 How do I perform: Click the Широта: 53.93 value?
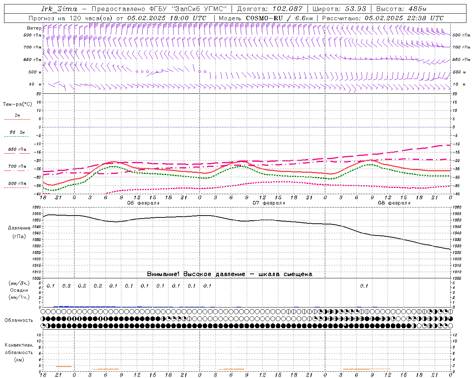[x=339, y=9]
